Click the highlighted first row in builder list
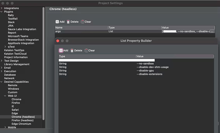220x133 pixels. click(106, 60)
